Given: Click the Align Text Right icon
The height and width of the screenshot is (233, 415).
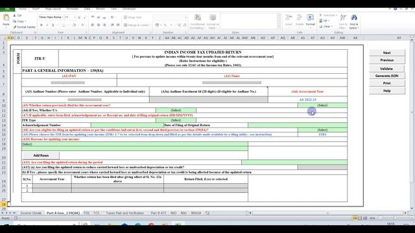Looking at the screenshot, I should [104, 25].
